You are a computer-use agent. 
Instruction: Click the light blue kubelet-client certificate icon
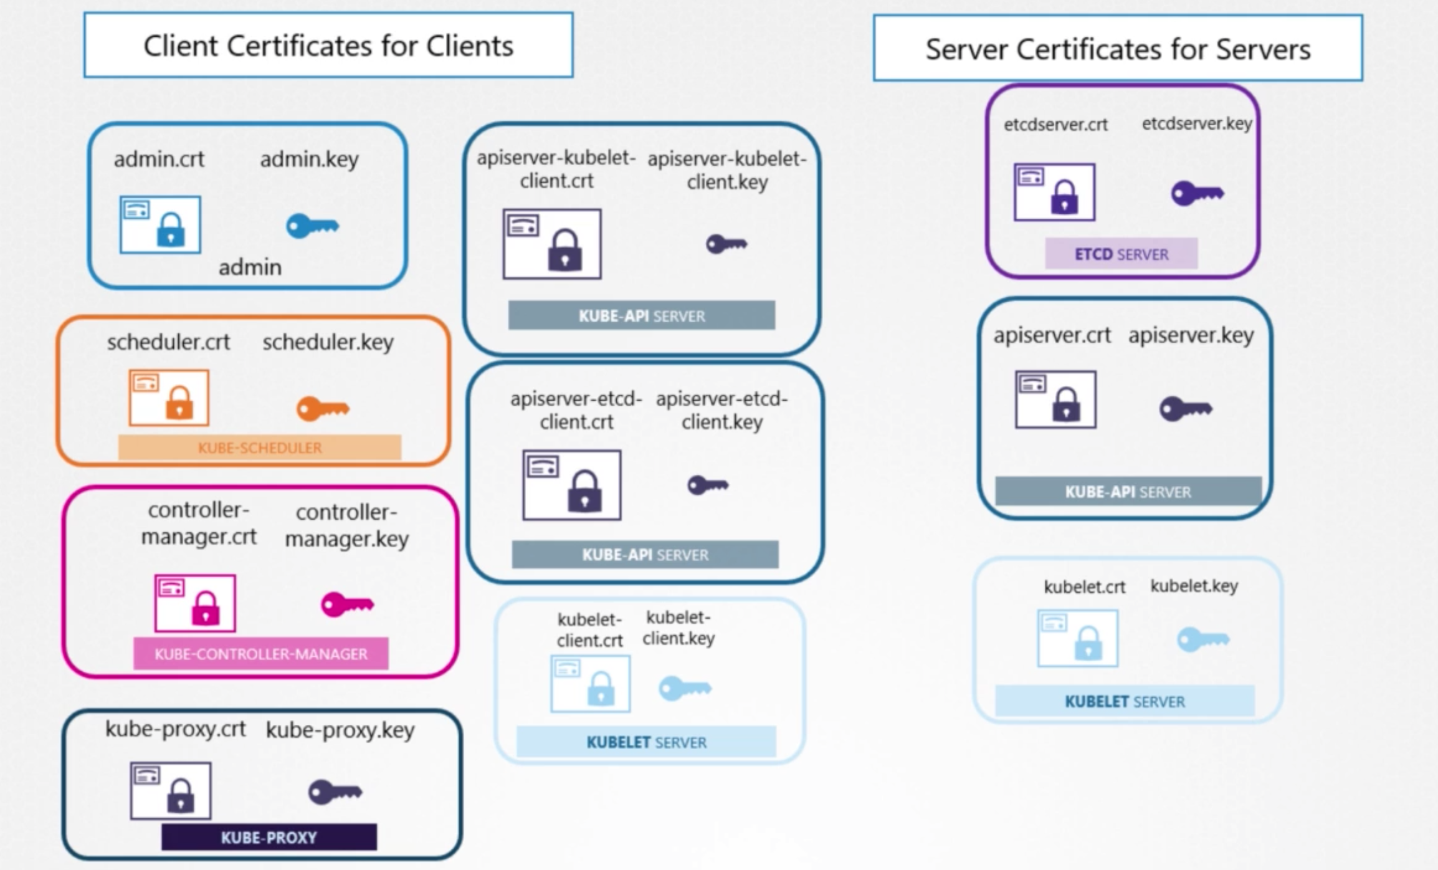pos(590,684)
